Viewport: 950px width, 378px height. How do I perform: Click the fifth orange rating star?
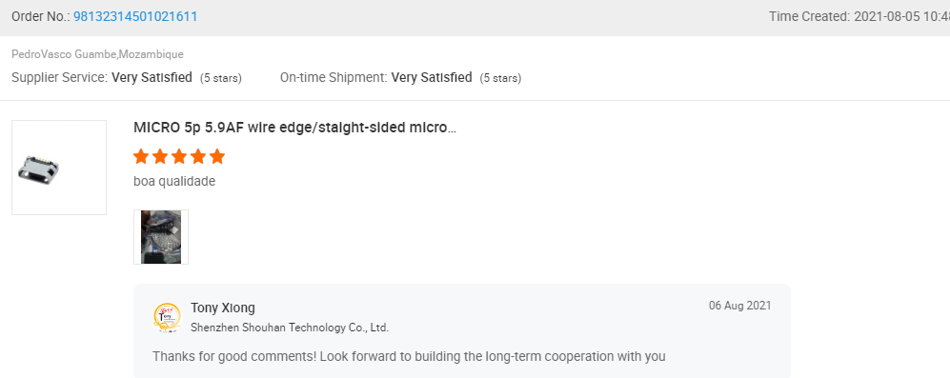click(x=217, y=156)
